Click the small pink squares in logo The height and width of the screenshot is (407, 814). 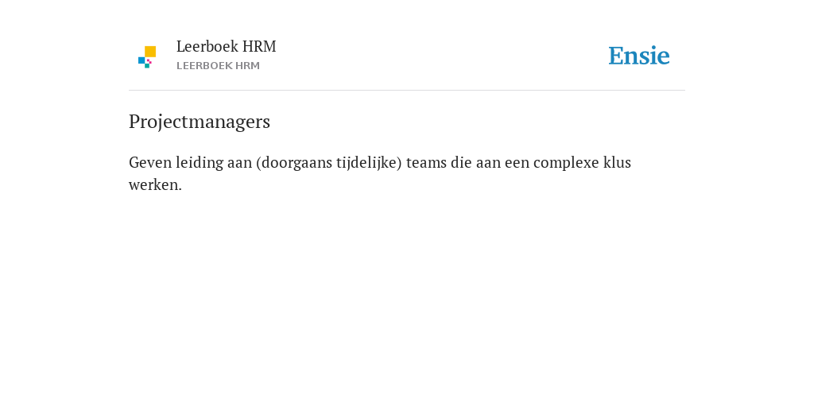point(149,61)
